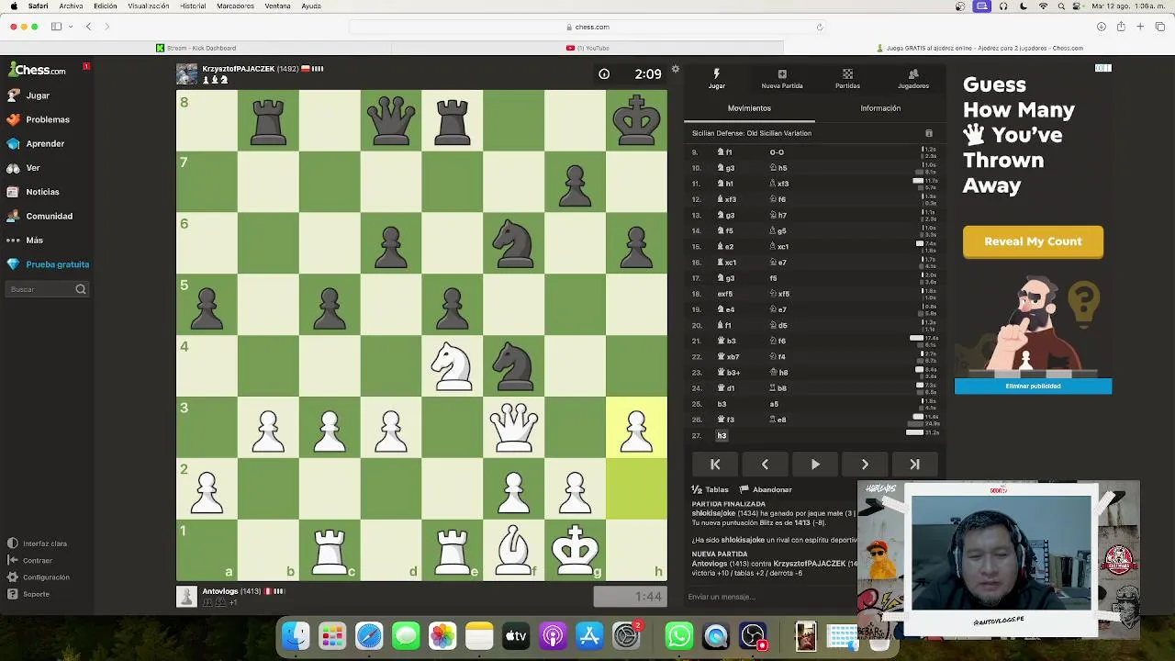Switch to the Información tab
Screen dimensions: 1175x661
(x=880, y=108)
